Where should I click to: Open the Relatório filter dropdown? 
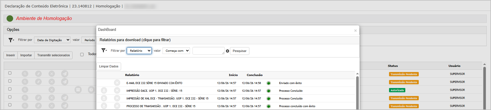click(139, 51)
